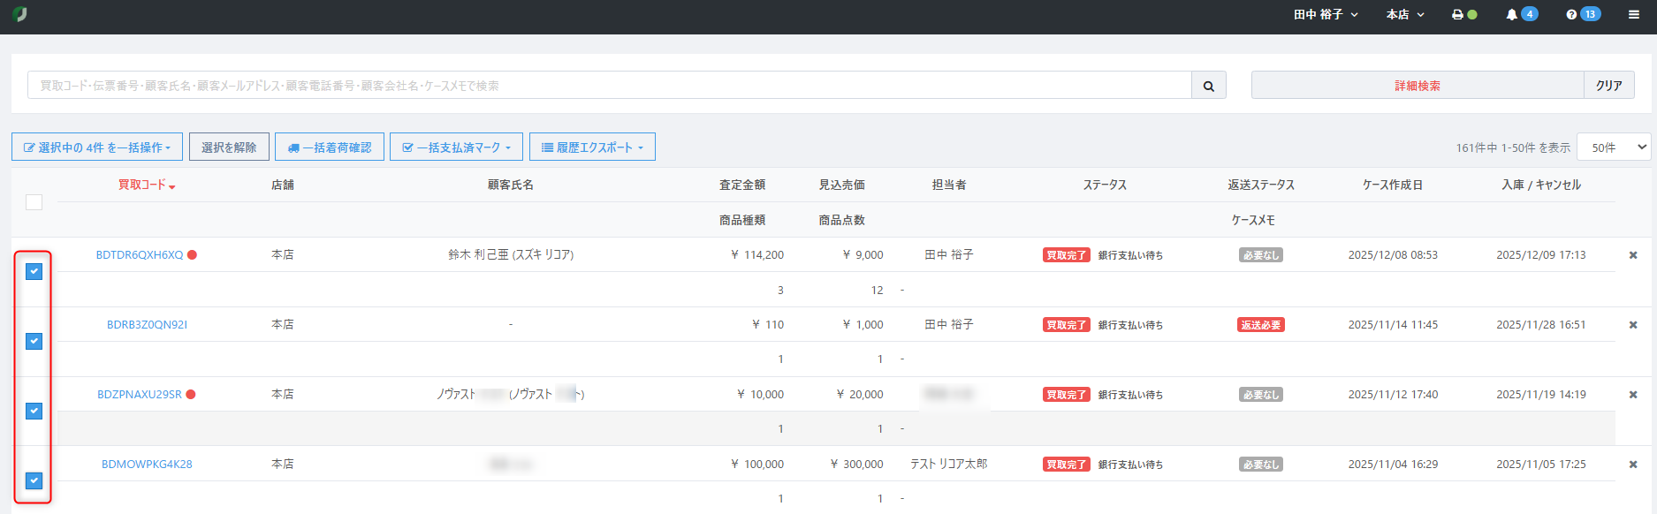1657x514 pixels.
Task: Remove row BDMOWPKG4K28 with x icon
Action: 1633,464
